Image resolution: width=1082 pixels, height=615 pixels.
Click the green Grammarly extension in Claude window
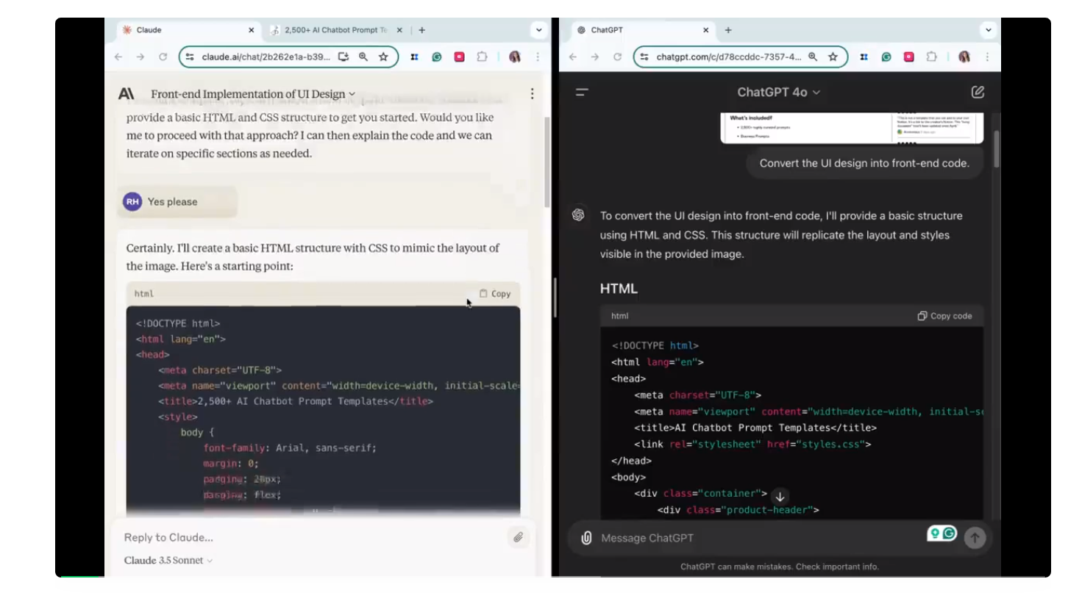[x=437, y=57]
